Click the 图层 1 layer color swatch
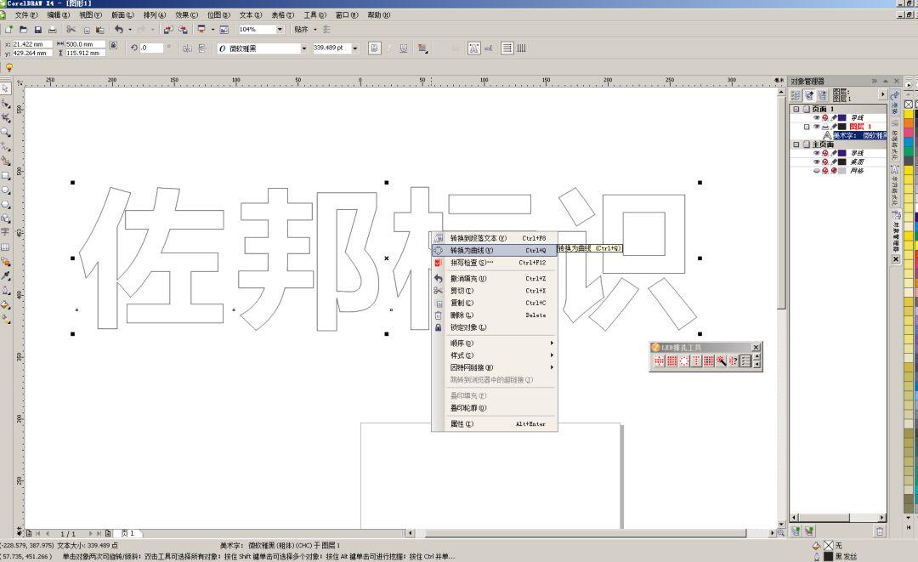Image resolution: width=918 pixels, height=562 pixels. (841, 127)
